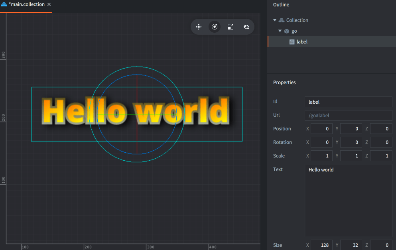Click the Rotation Z value field

tap(381, 142)
